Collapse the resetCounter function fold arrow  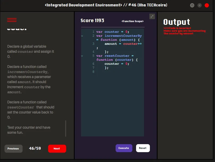pyautogui.click(x=82, y=56)
